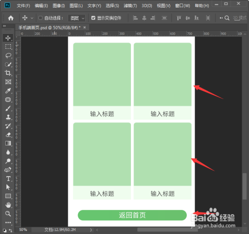Select the Zoom tool in toolbox

tap(8, 214)
